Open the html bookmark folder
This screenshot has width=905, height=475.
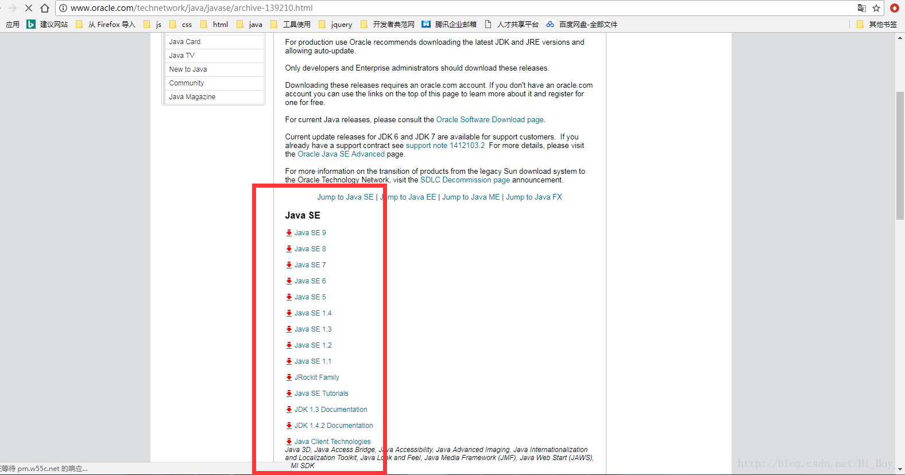point(214,24)
